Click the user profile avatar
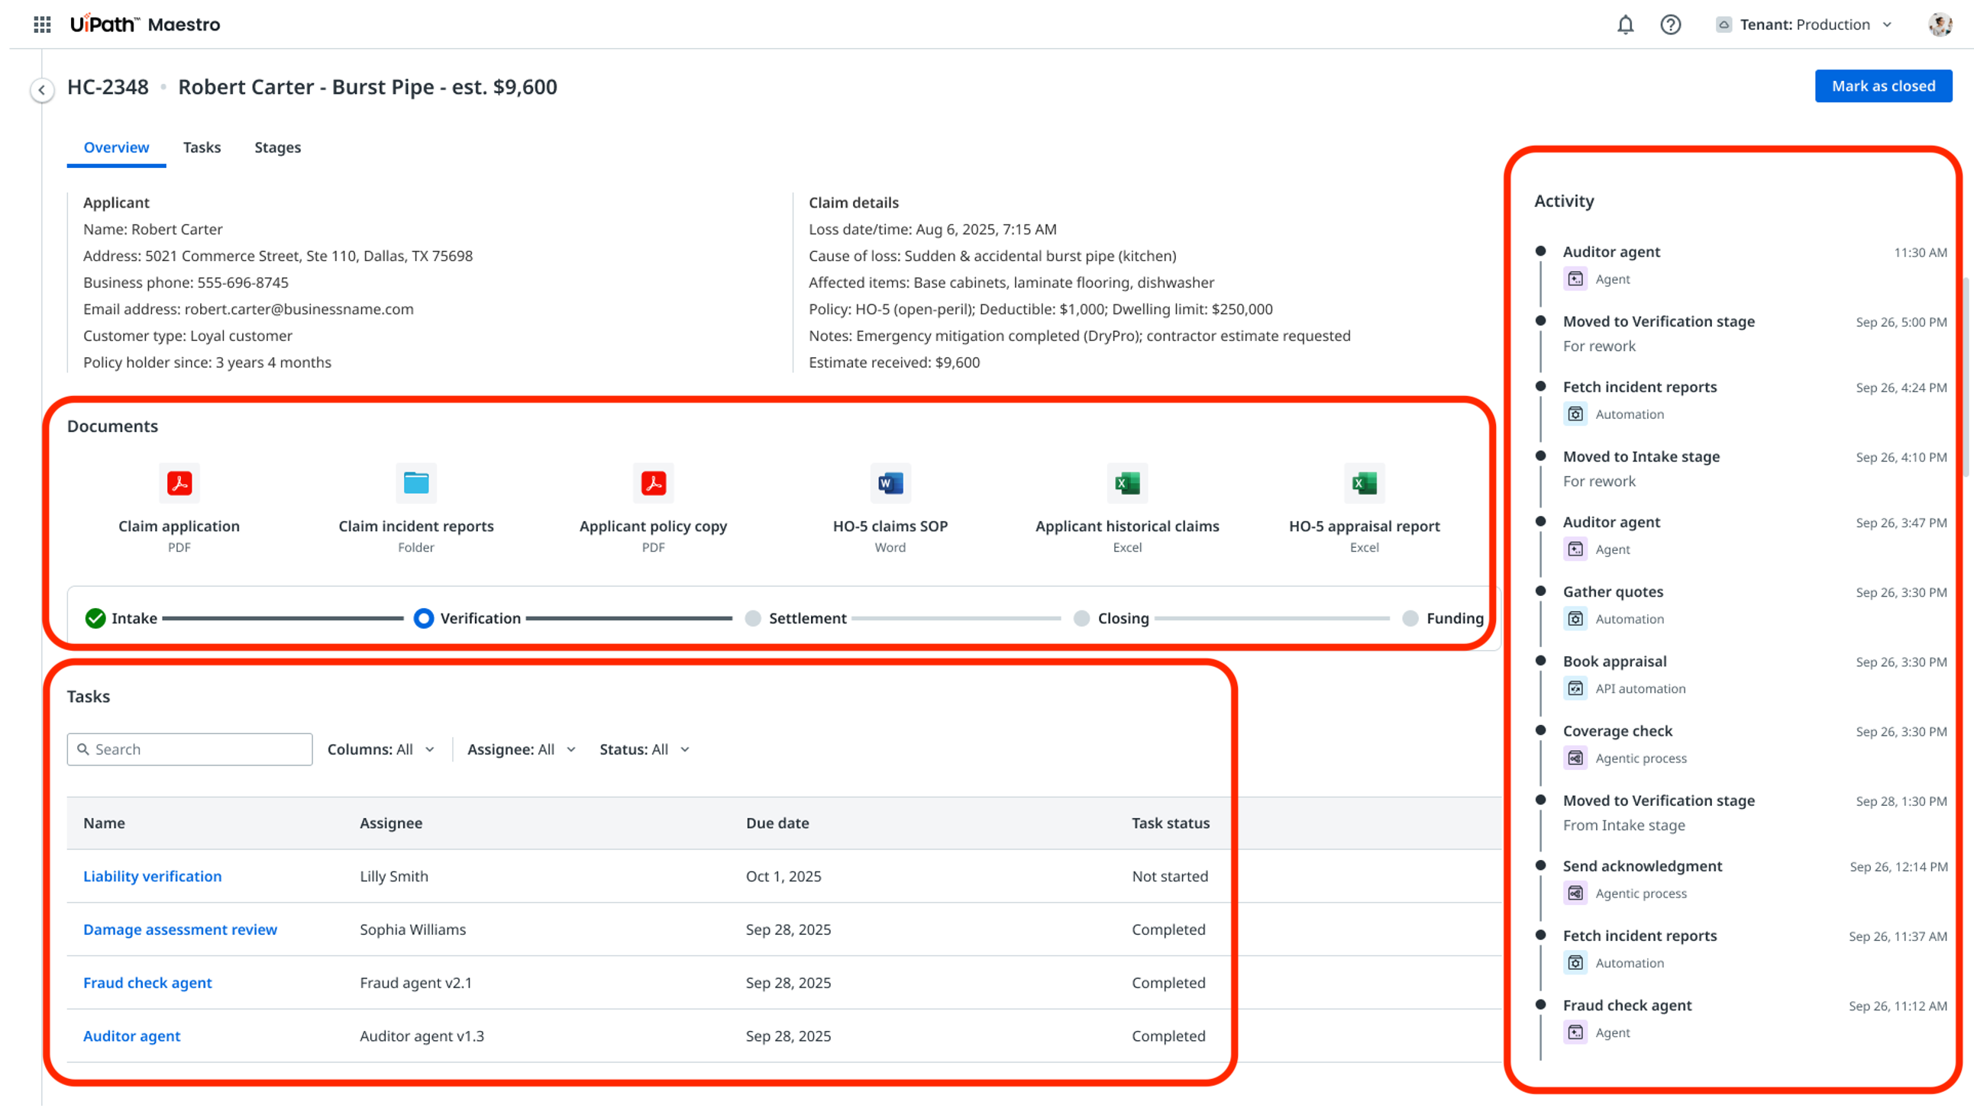Screen dimensions: 1974x1108 pos(1939,24)
